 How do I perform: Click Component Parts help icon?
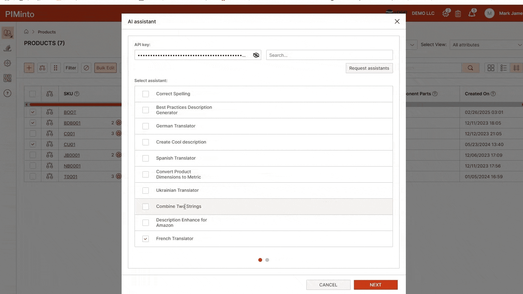point(435,94)
